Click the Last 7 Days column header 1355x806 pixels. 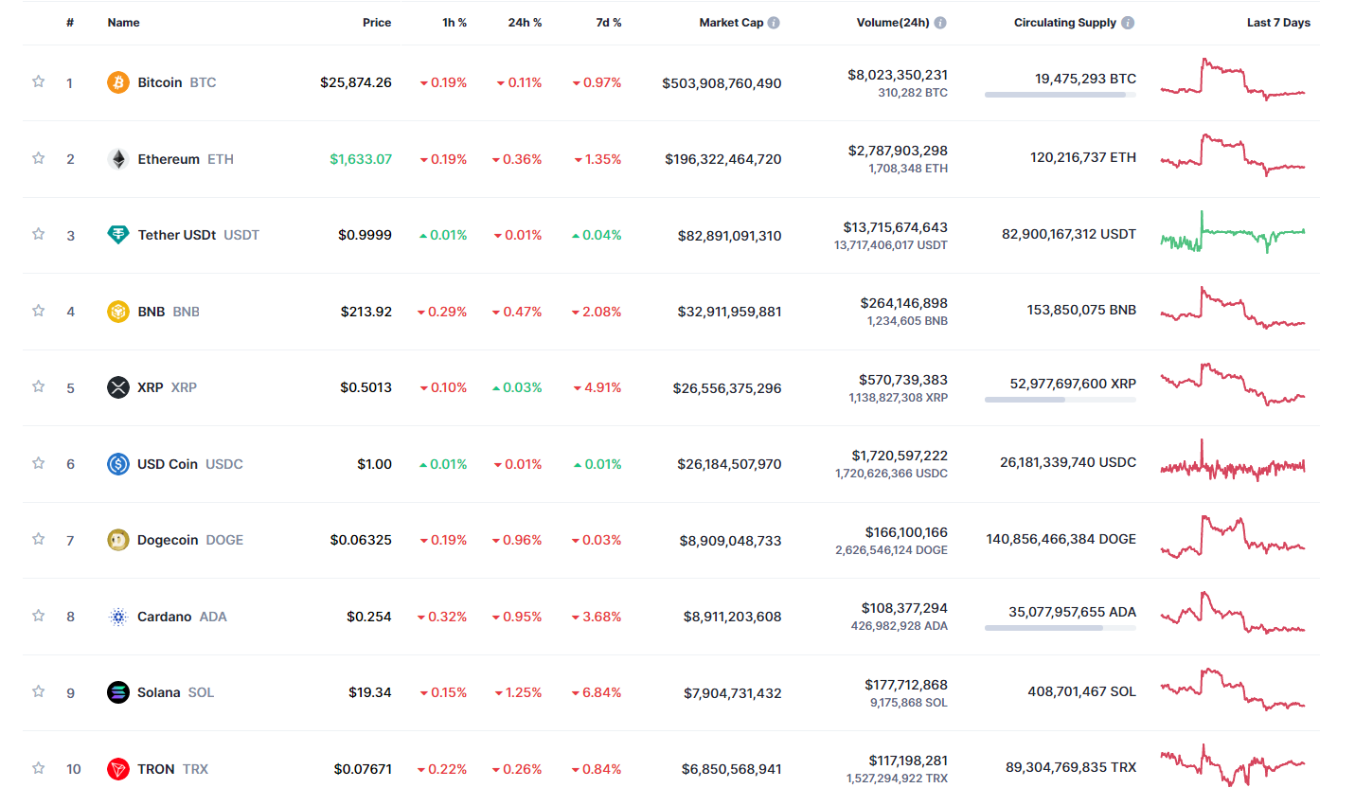point(1278,23)
